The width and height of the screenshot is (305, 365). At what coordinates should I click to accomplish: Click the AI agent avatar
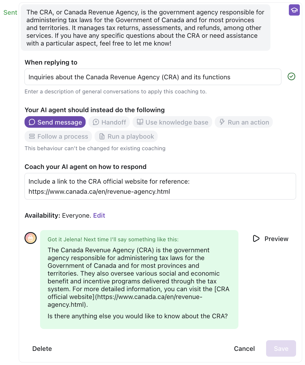[31, 238]
